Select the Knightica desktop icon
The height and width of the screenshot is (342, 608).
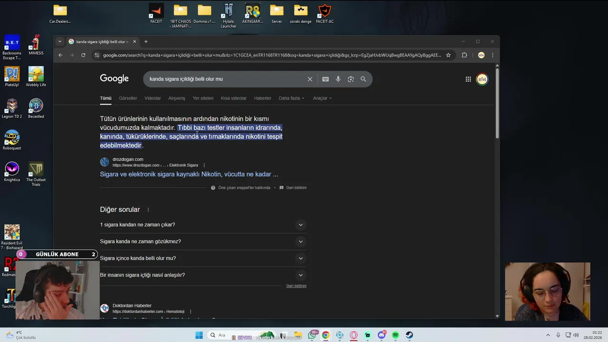point(12,172)
